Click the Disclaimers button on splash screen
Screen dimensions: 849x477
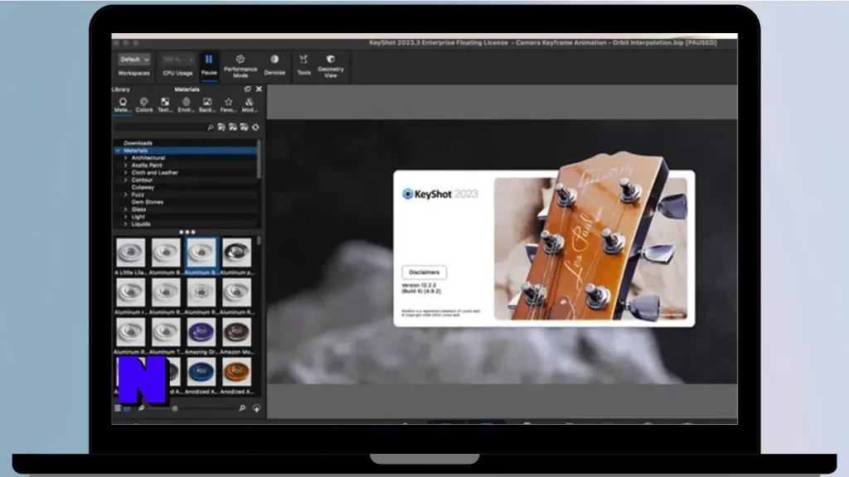click(x=424, y=272)
